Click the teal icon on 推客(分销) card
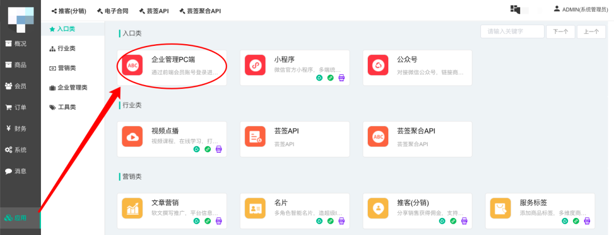Image resolution: width=614 pixels, height=235 pixels. (442, 221)
